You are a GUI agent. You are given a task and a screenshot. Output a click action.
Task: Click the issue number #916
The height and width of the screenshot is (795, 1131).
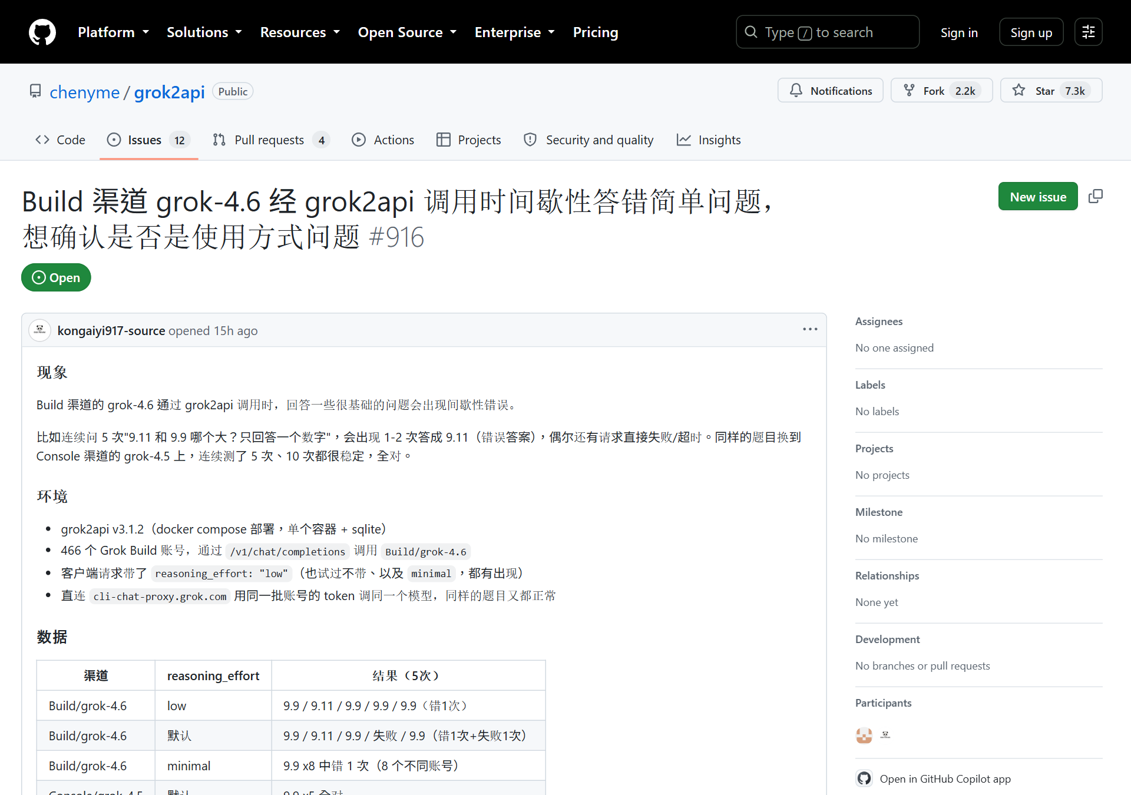396,237
